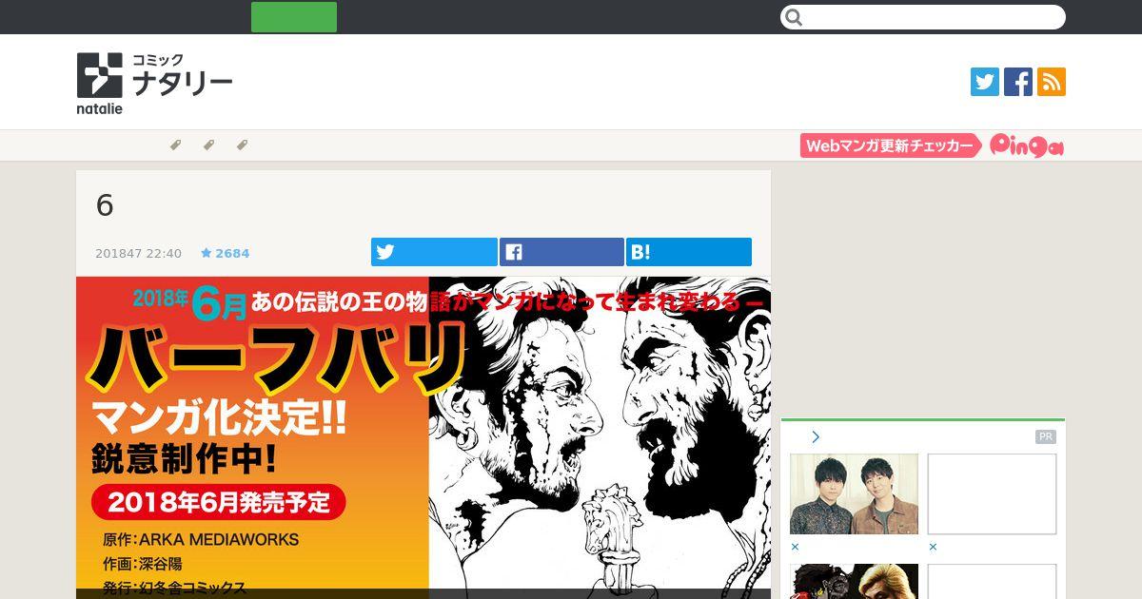Screen dimensions: 1142x599
Task: Dismiss the first sidebar item with × icon
Action: (x=795, y=547)
